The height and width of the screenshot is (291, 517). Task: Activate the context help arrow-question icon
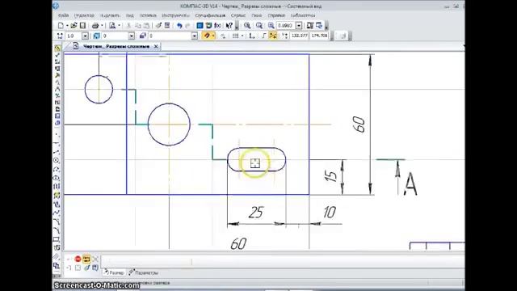pos(229,25)
